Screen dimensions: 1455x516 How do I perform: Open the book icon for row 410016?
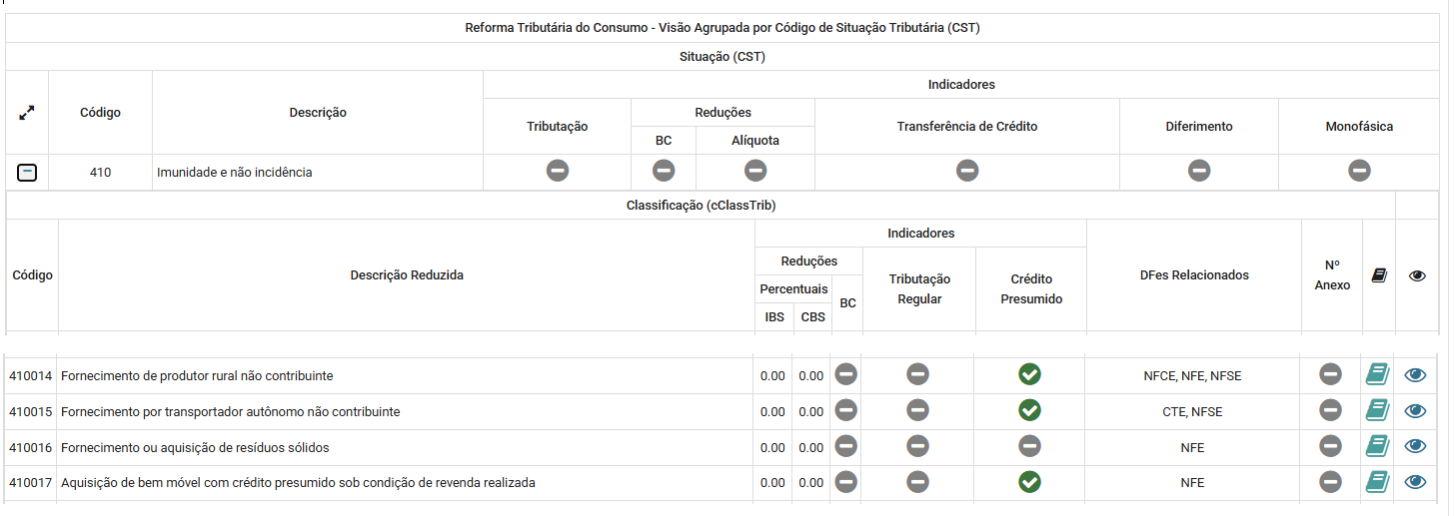point(1378,447)
